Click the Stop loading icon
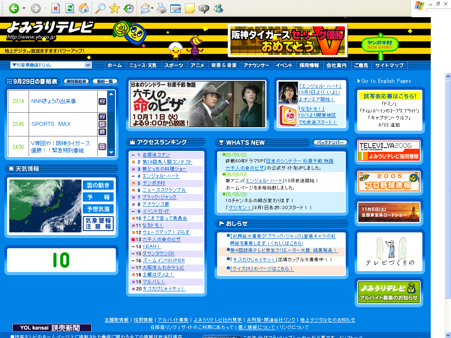The height and width of the screenshot is (338, 451). coord(55,8)
